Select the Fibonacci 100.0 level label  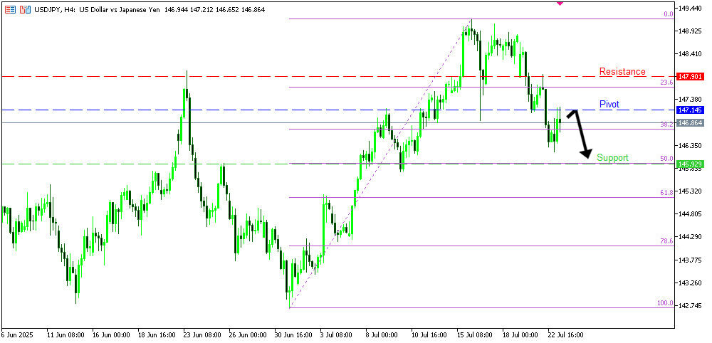point(665,303)
